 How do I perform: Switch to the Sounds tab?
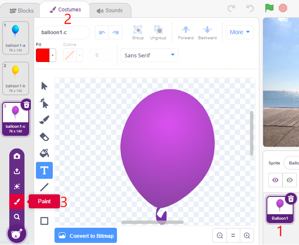click(x=110, y=11)
